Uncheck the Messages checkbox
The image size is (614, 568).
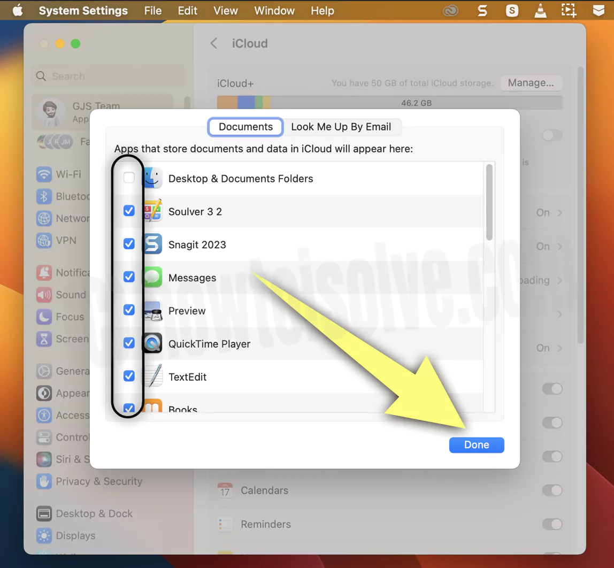click(x=129, y=277)
